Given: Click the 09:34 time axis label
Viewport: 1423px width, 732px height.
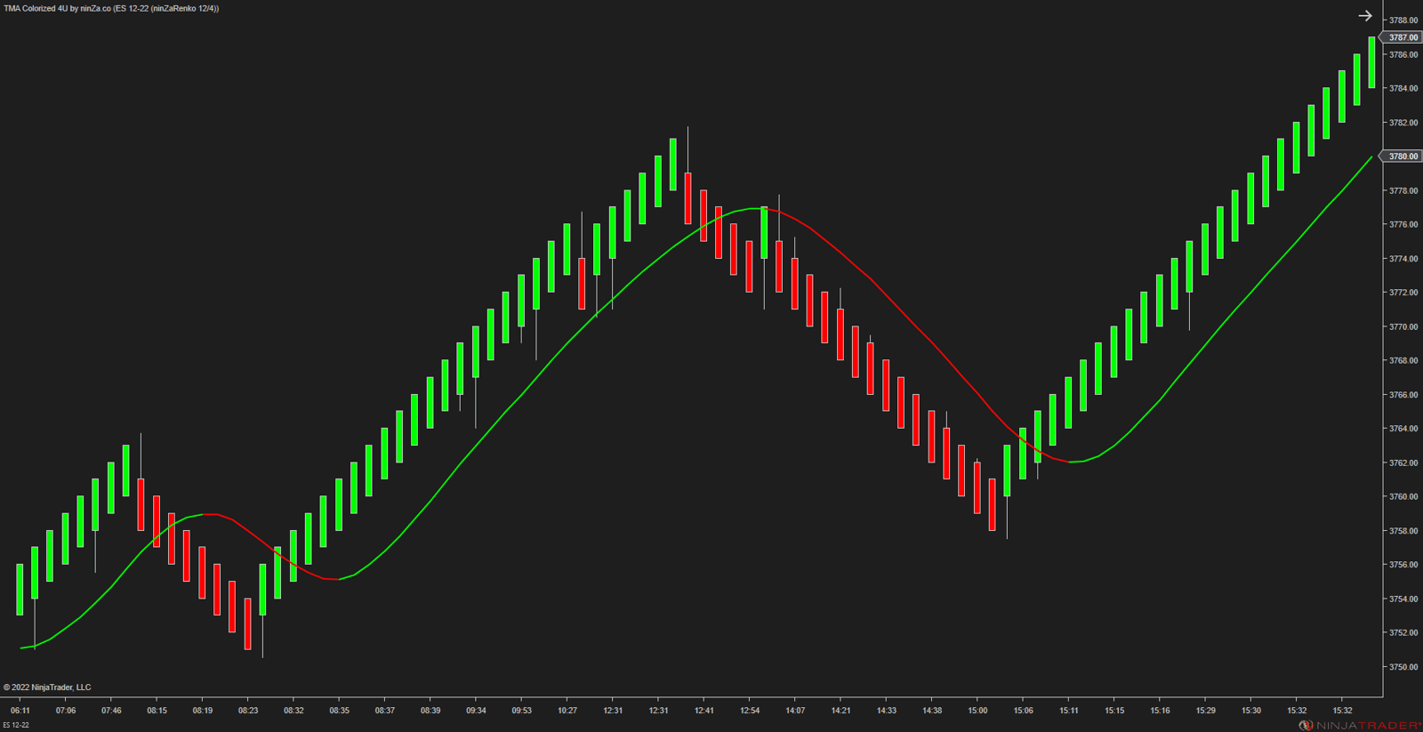Looking at the screenshot, I should [476, 711].
